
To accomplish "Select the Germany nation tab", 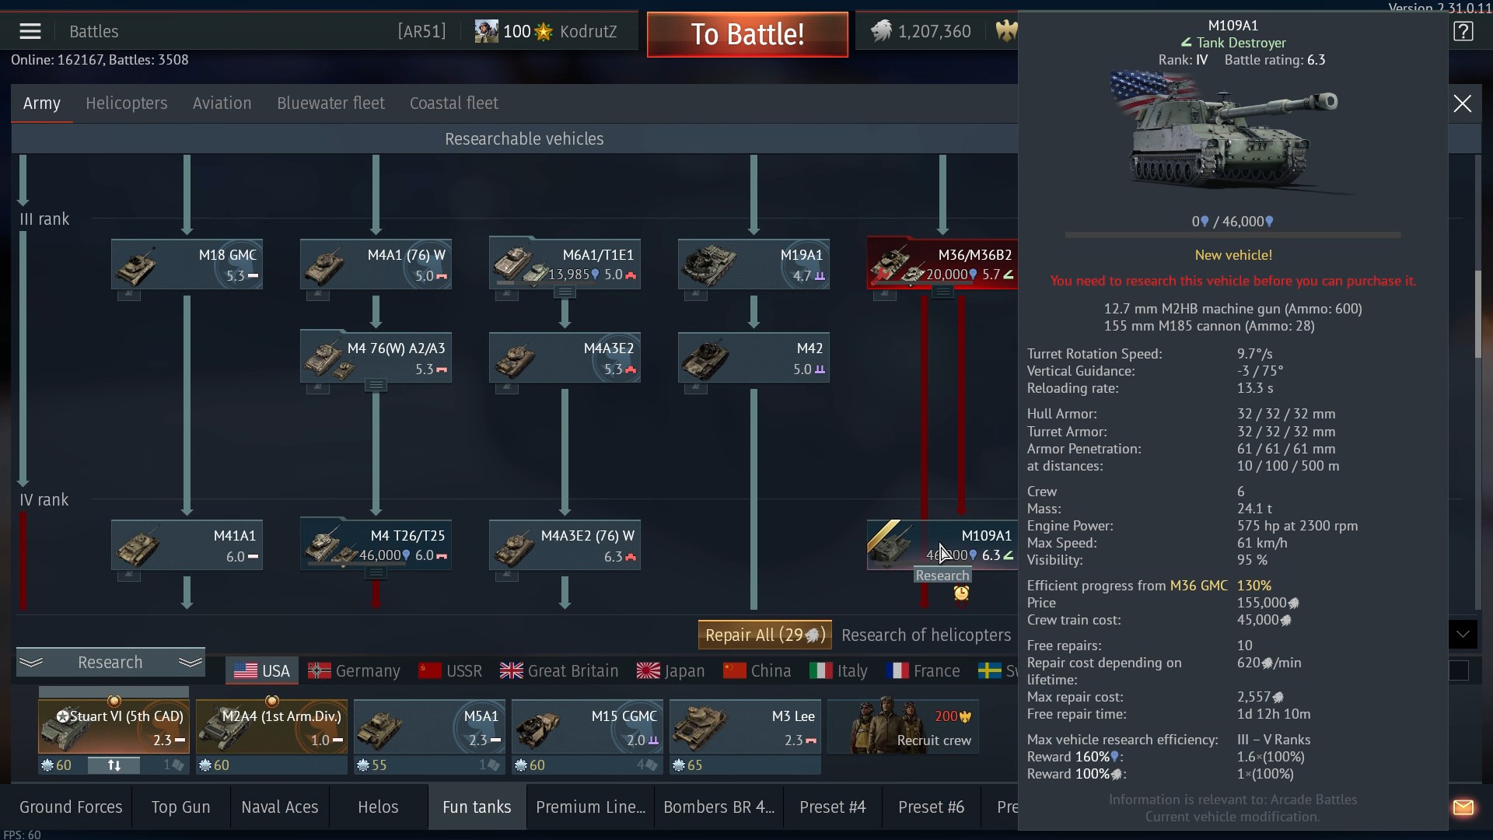I will (x=354, y=671).
